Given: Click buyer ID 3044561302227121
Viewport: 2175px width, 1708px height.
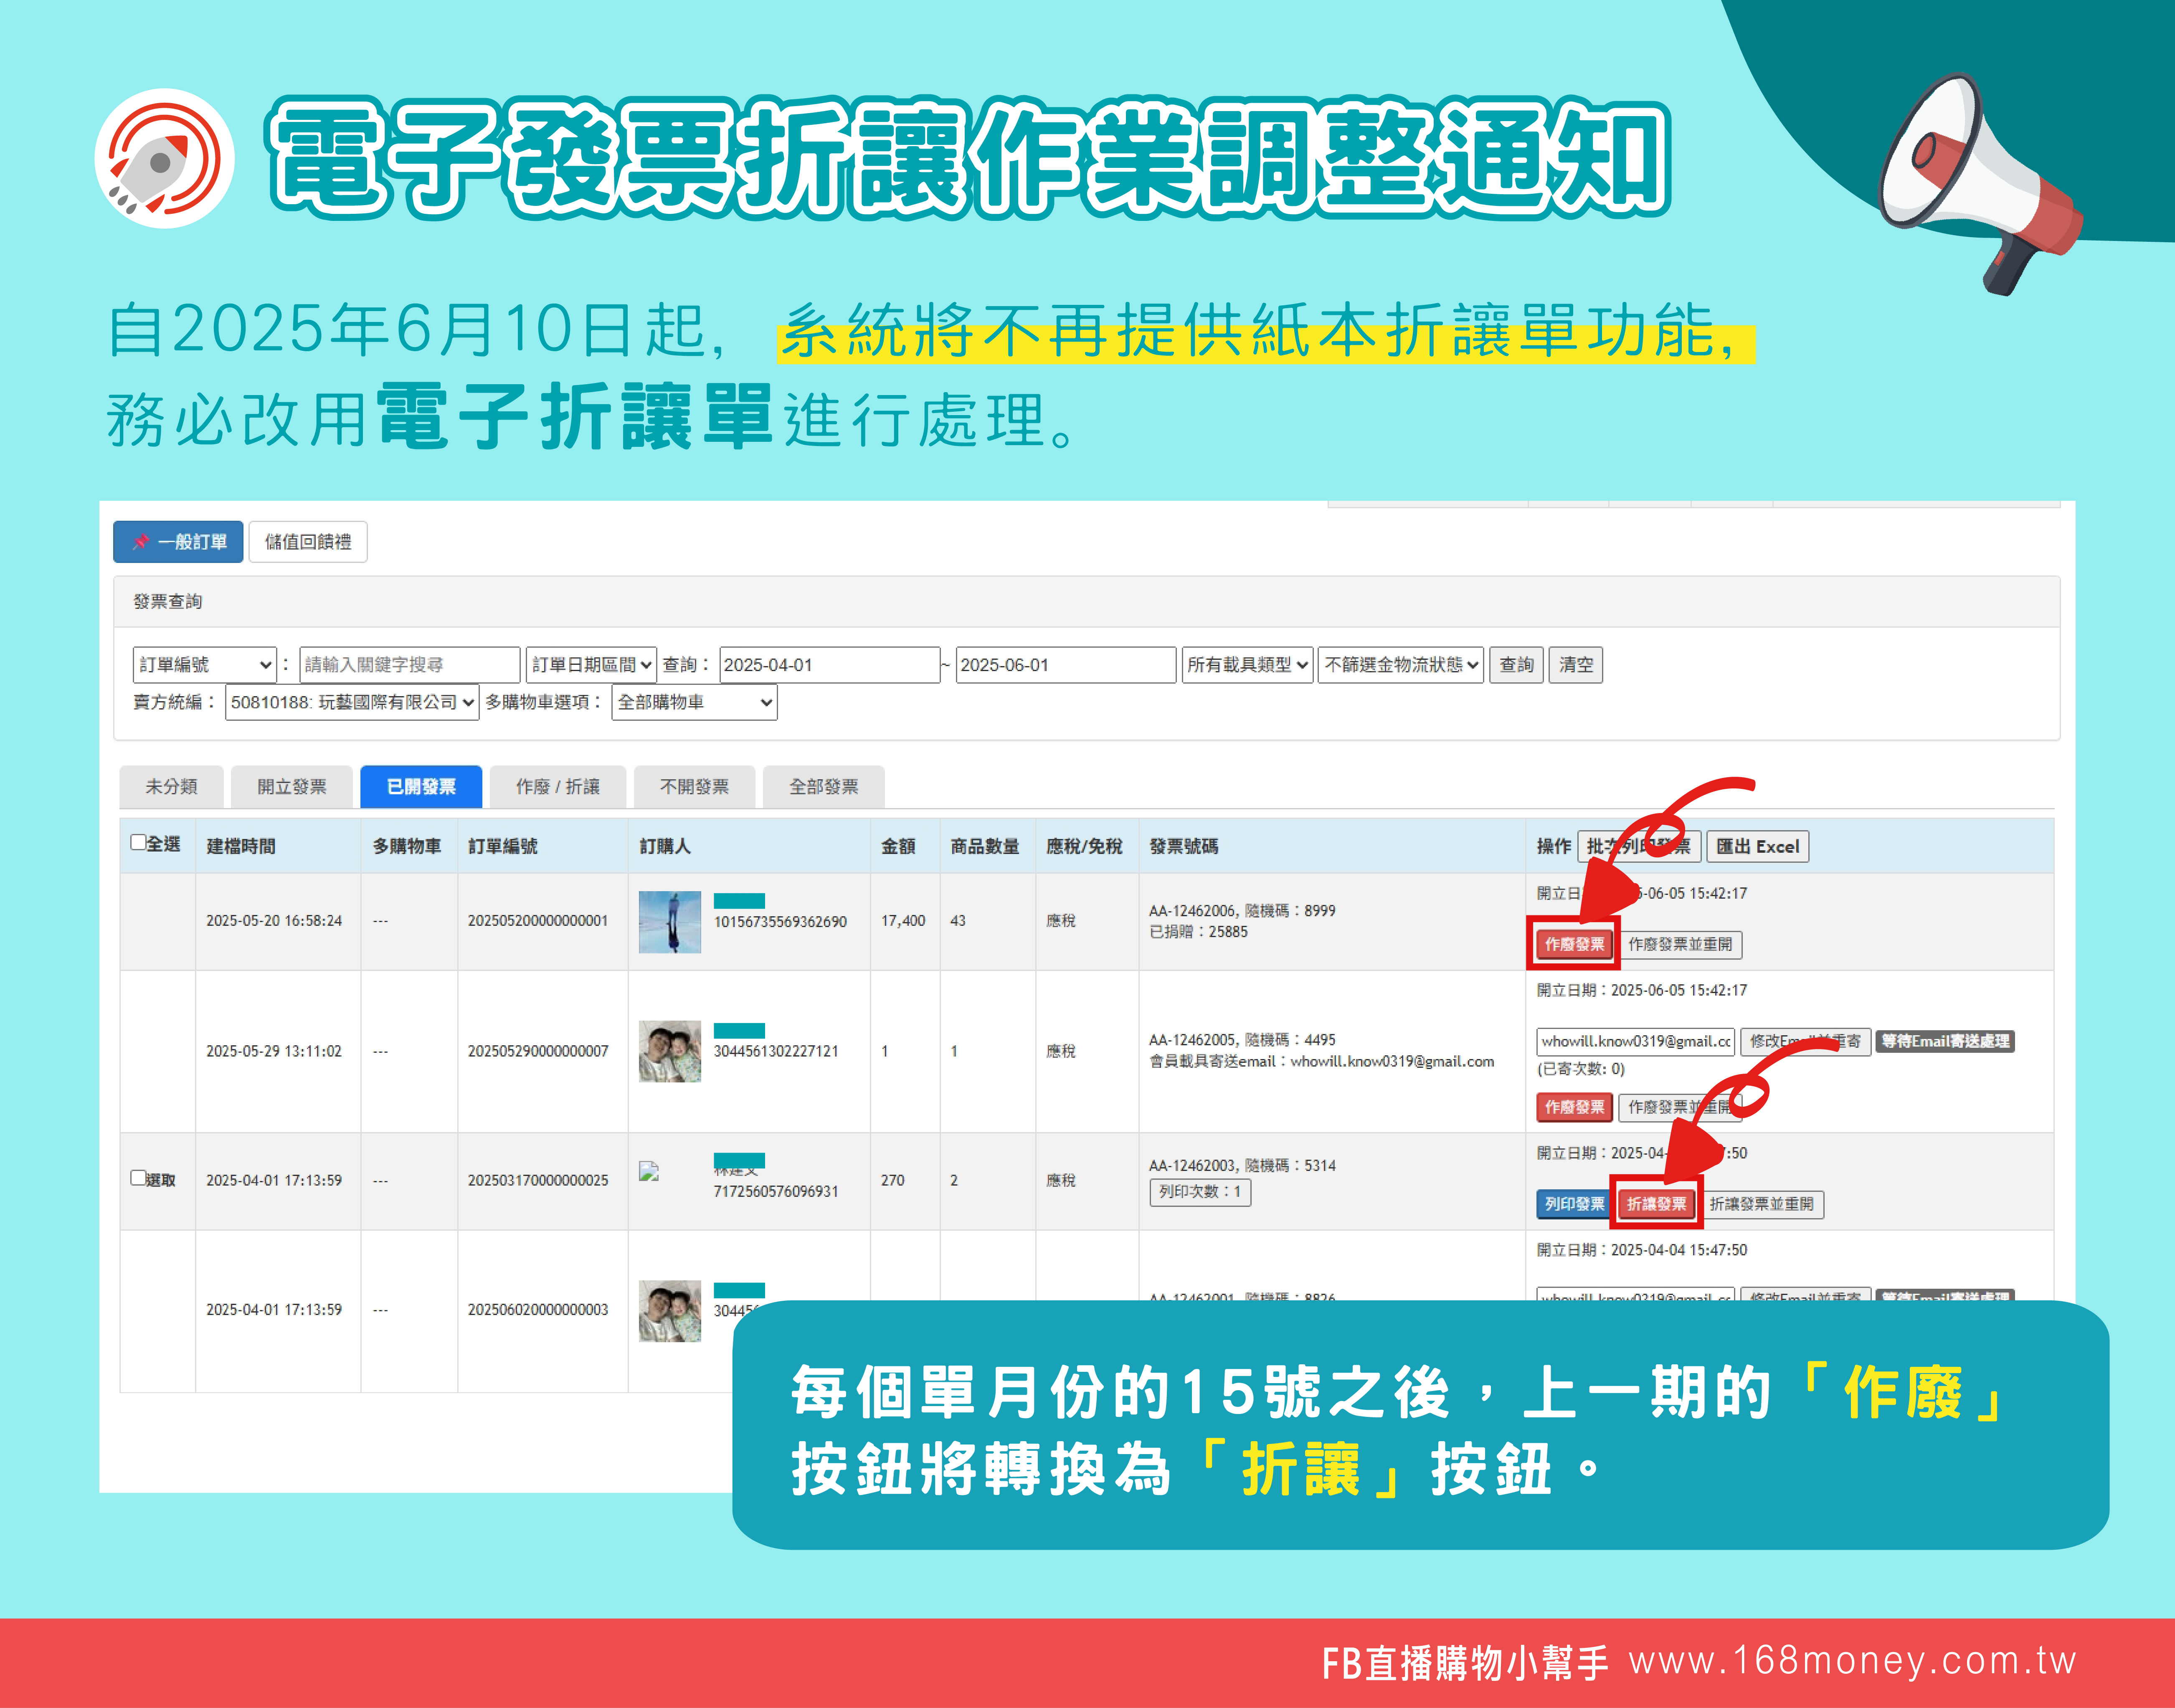Looking at the screenshot, I should (776, 1051).
